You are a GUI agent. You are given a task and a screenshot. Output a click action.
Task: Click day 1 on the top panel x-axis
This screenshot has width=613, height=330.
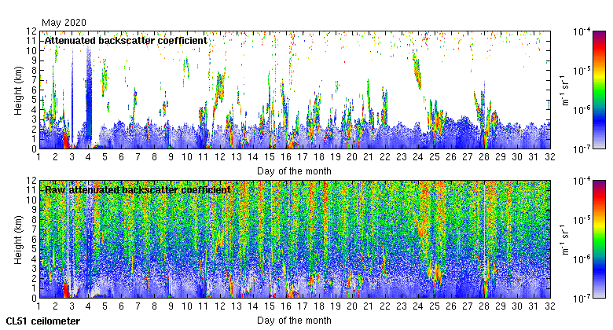(x=39, y=157)
